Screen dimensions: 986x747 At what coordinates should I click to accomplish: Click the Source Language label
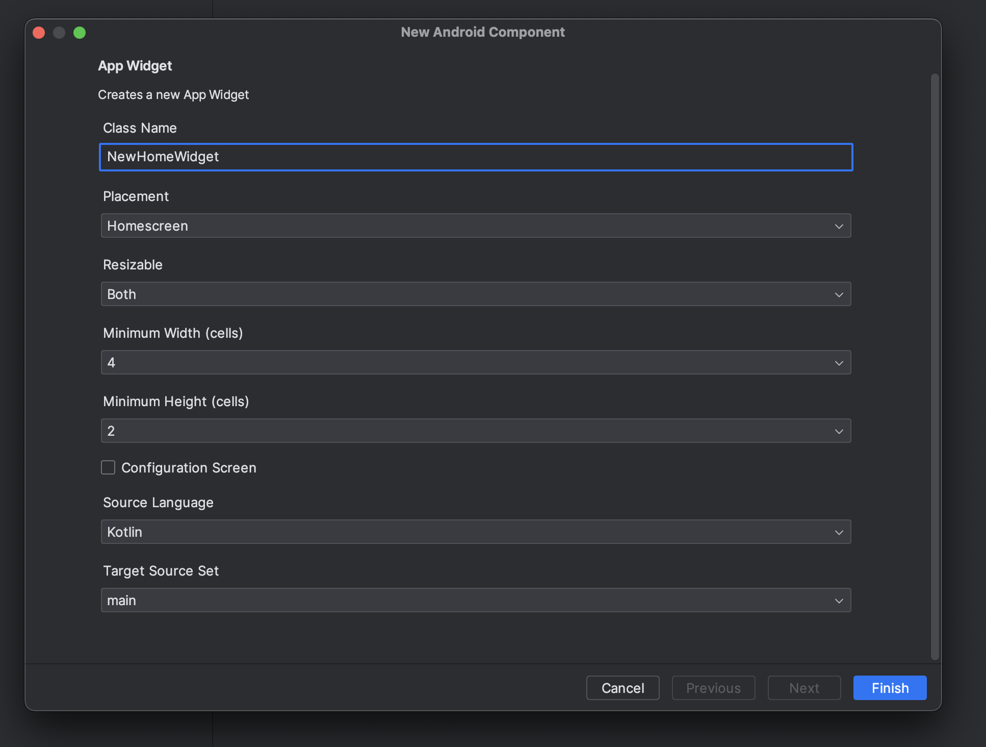(158, 503)
